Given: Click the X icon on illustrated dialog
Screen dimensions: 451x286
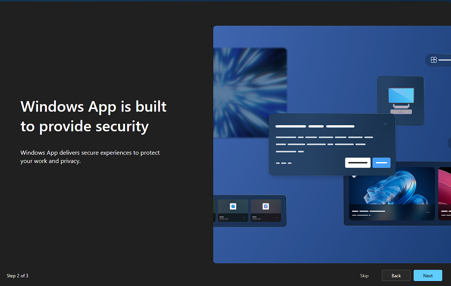Looking at the screenshot, I should coord(385,124).
